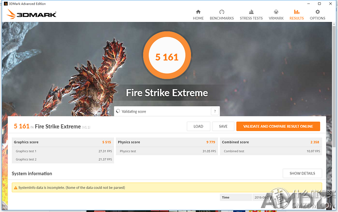The height and width of the screenshot is (212, 338).
Task: Click the Save button
Action: [x=223, y=127]
